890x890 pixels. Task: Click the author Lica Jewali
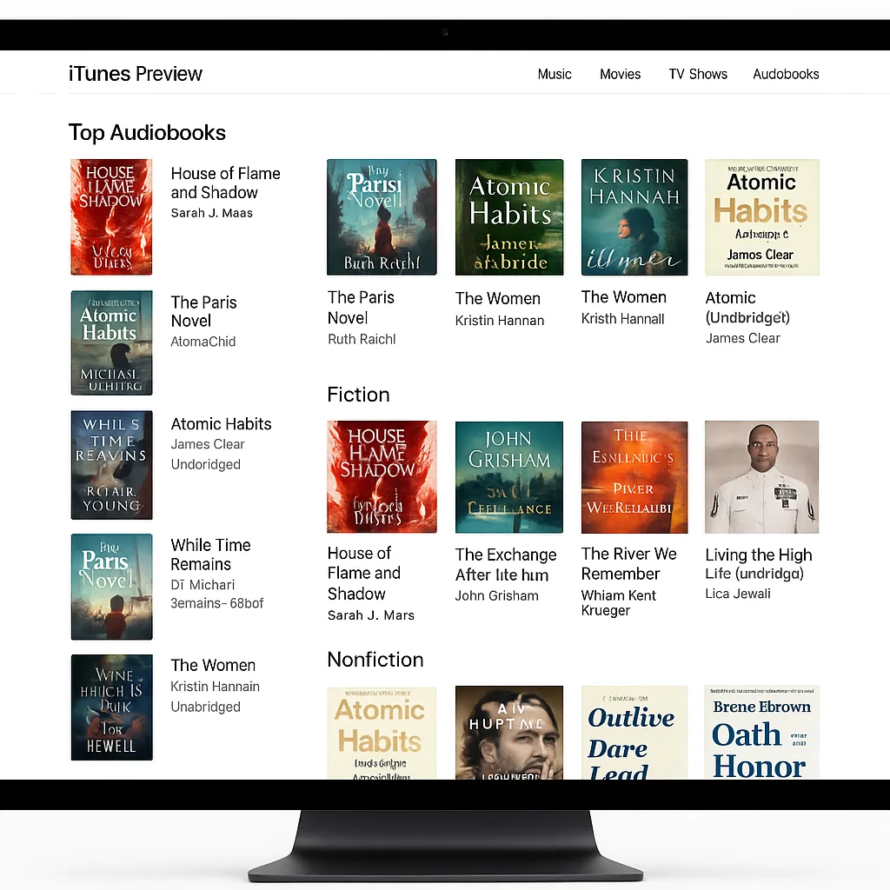pyautogui.click(x=738, y=593)
